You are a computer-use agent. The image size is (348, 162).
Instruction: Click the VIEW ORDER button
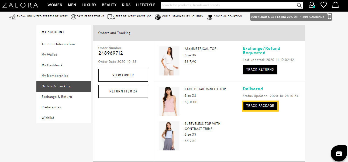(x=123, y=75)
